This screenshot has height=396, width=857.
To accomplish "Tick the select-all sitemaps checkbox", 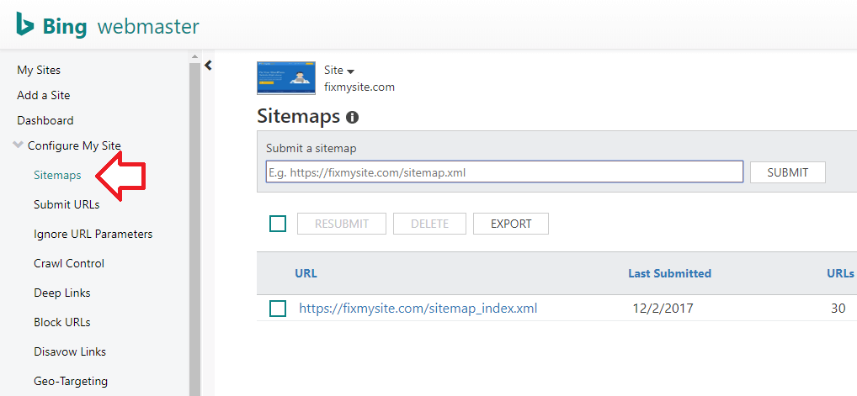I will (x=278, y=224).
